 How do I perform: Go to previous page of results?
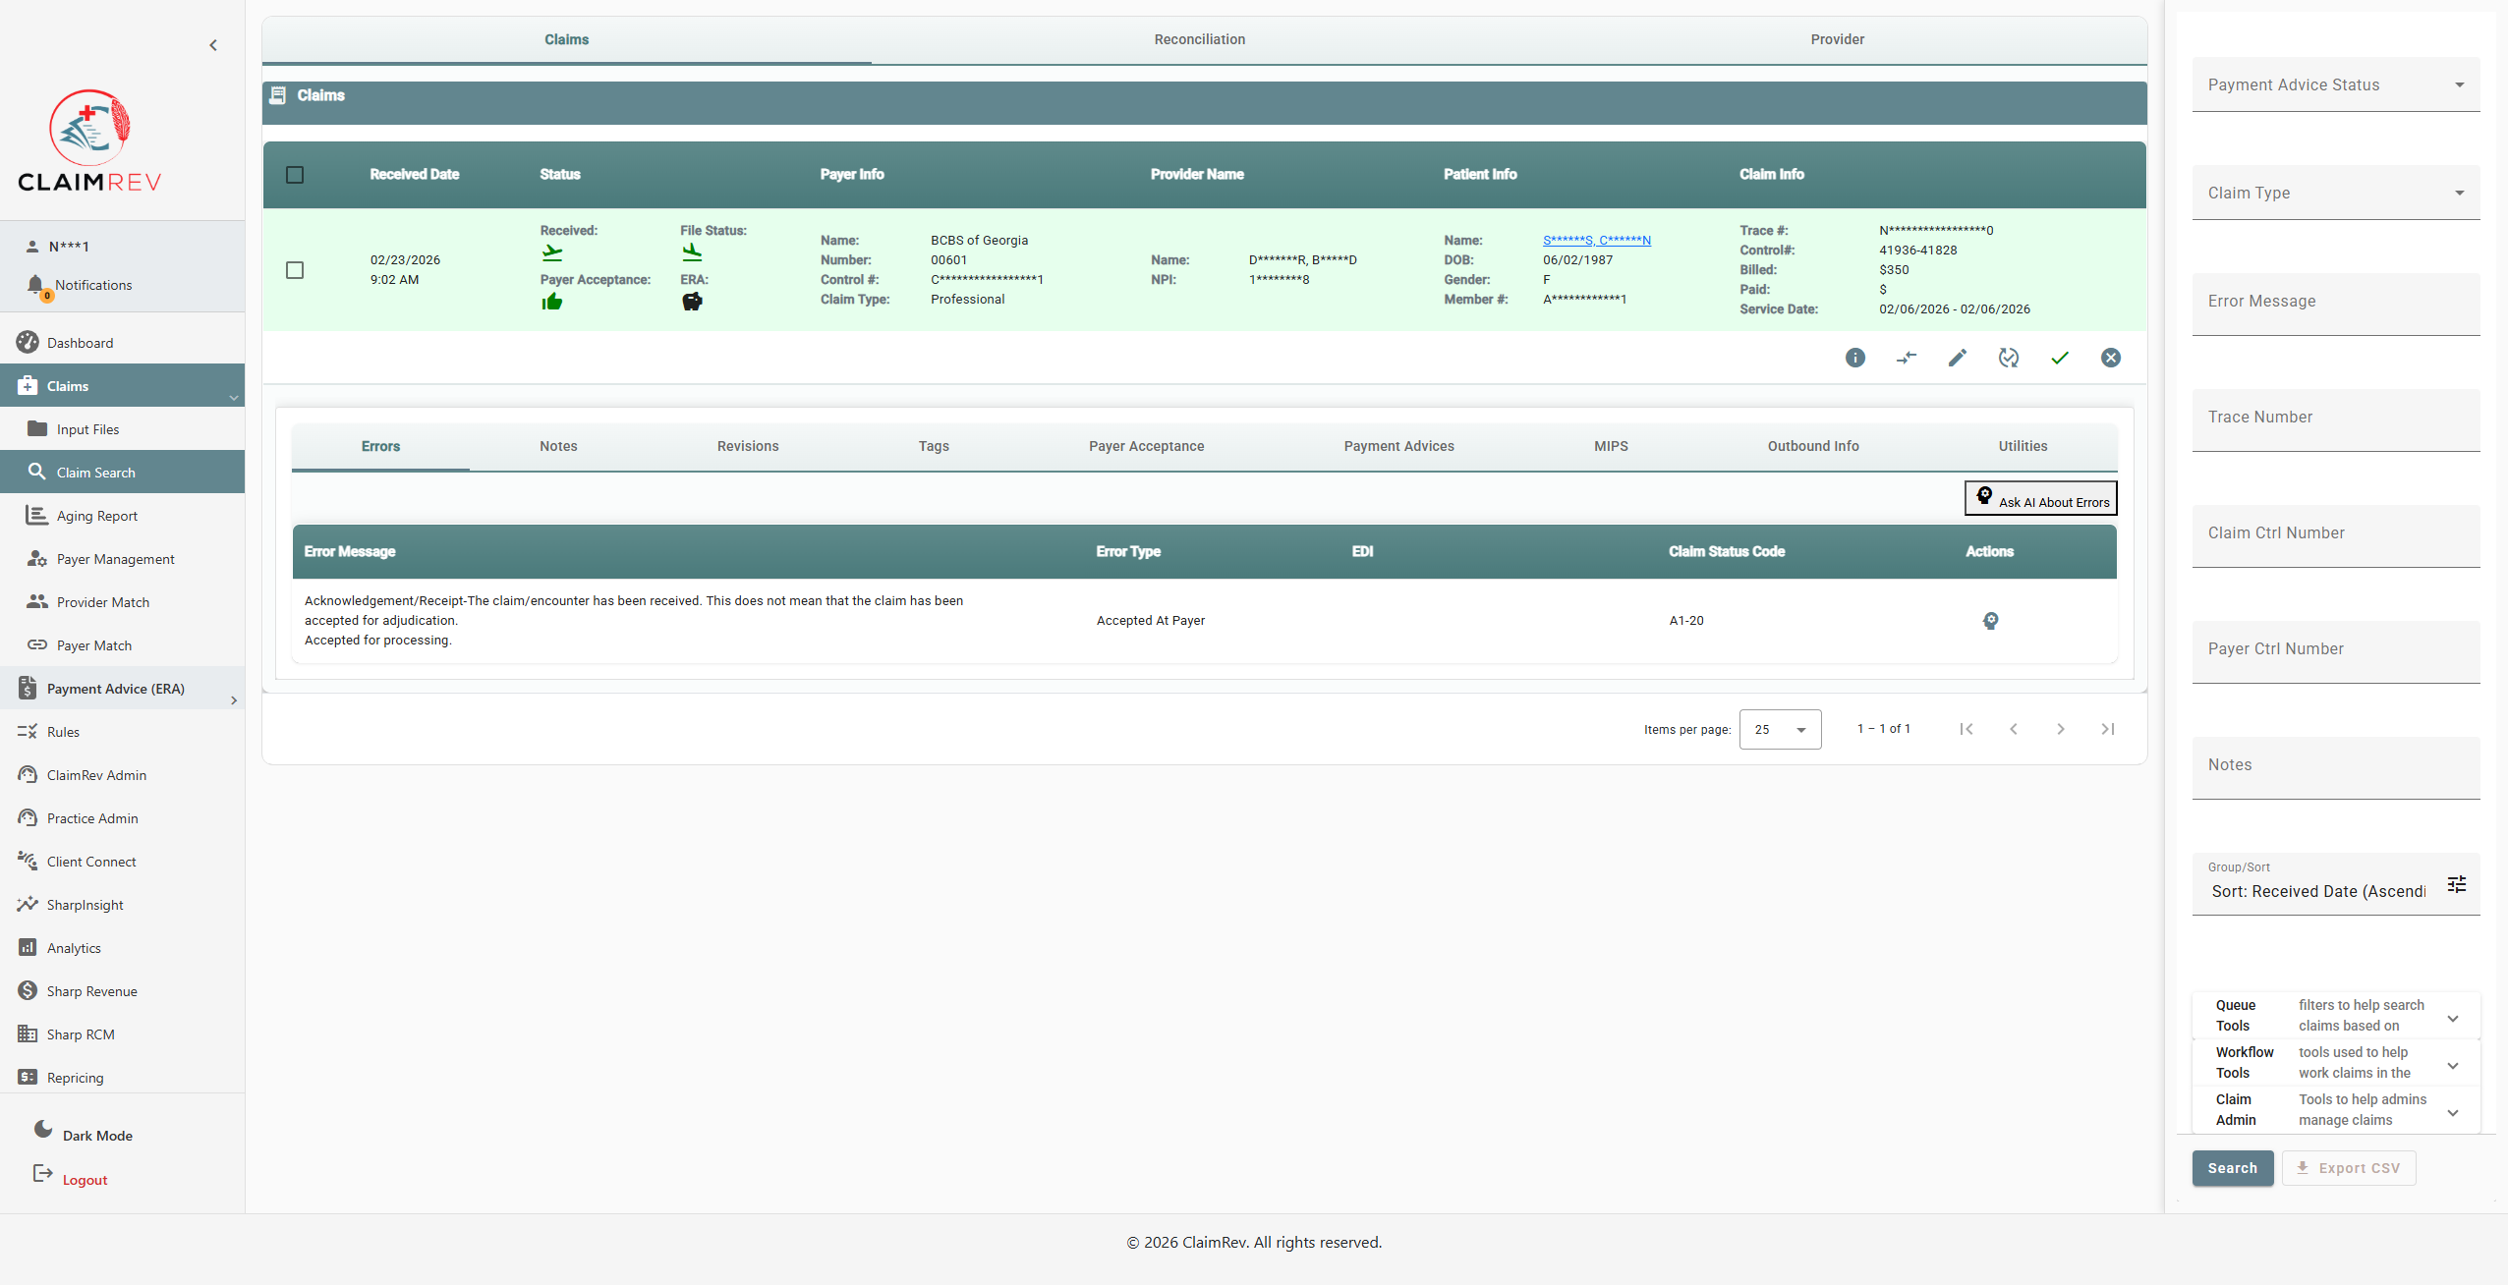[x=2013, y=729]
